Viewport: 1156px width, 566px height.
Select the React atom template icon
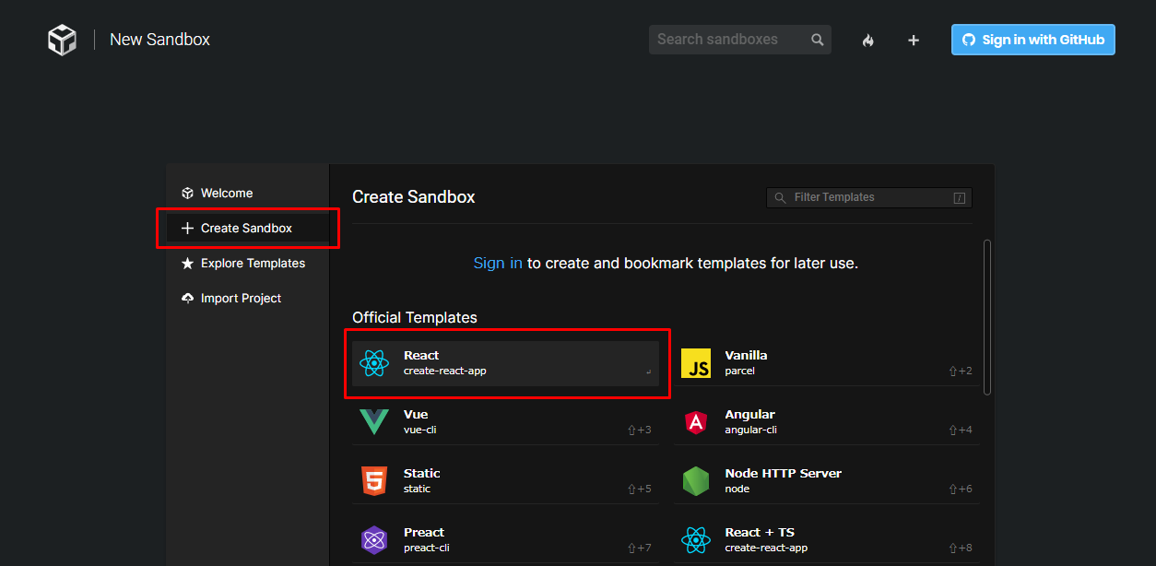click(374, 362)
